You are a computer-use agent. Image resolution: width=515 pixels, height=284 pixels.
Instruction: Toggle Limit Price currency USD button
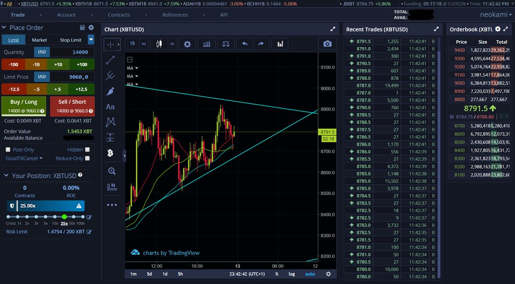(x=42, y=77)
